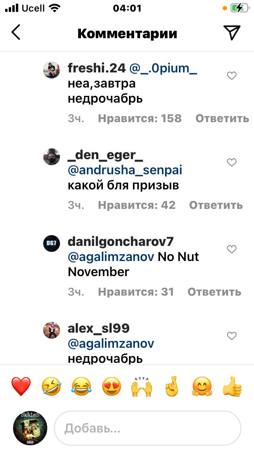Like the alex_sl99 comment
This screenshot has width=254, height=452.
point(231,336)
